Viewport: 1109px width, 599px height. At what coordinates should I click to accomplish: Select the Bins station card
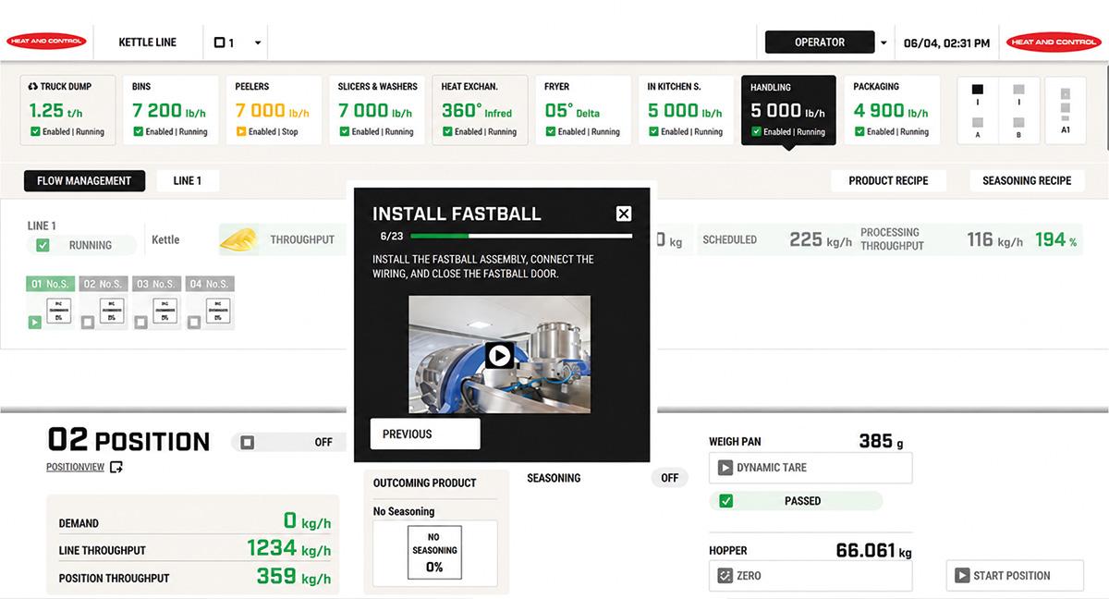coord(171,109)
